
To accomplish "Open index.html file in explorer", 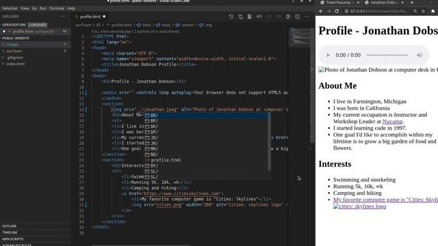I will 15,64.
